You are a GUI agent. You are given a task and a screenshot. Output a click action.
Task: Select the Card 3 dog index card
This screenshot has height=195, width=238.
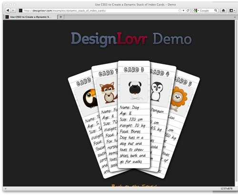coord(134,114)
